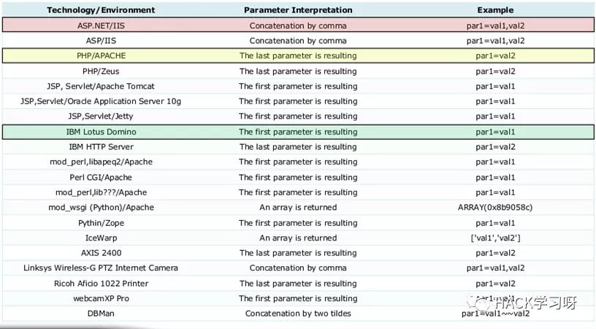The image size is (596, 329).
Task: Select Concatenation by two tildes text
Action: (x=298, y=314)
